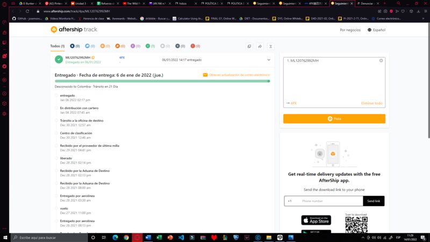Click the history clock icon in the browser sidebar
This screenshot has height=242, width=430.
tap(4, 94)
